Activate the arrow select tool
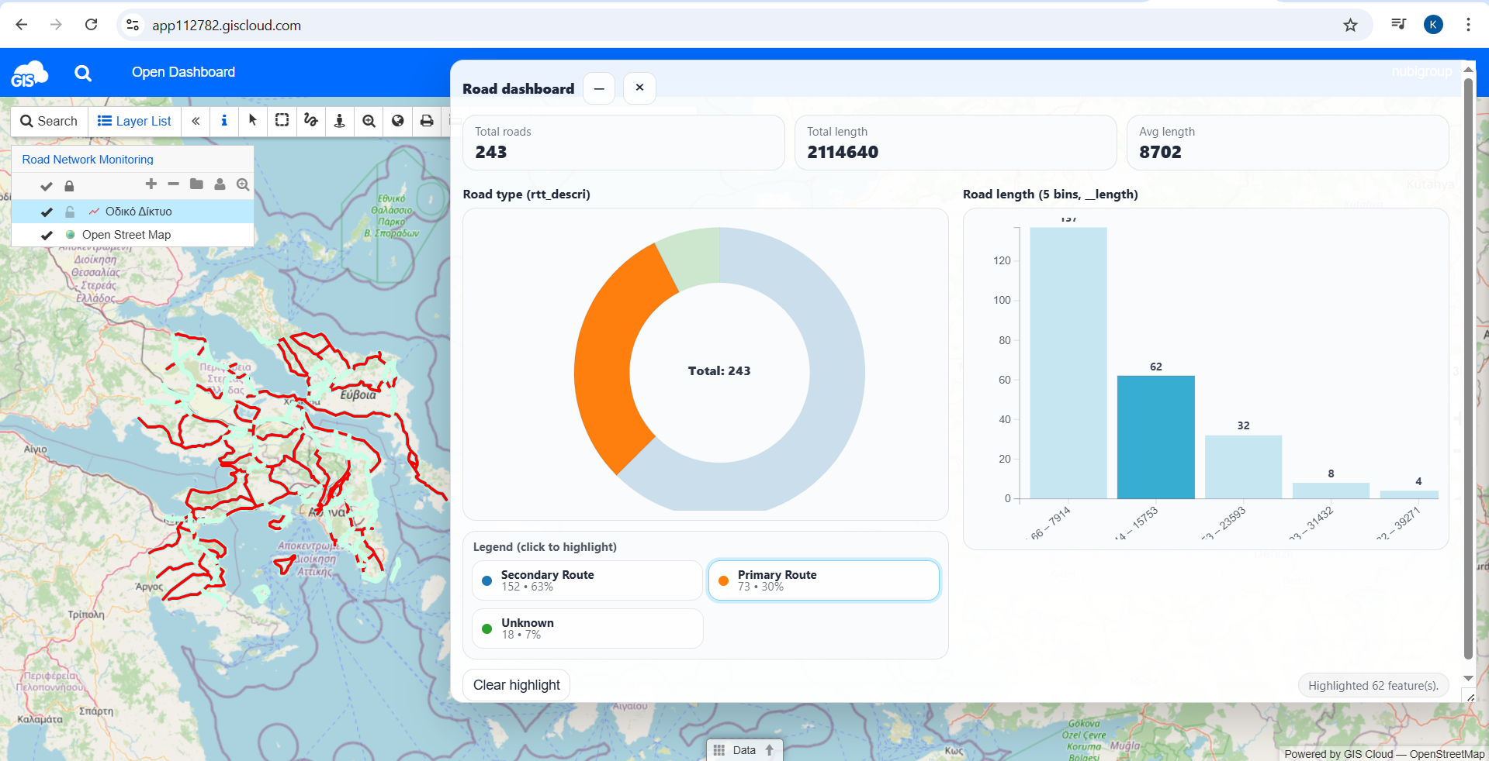Image resolution: width=1489 pixels, height=761 pixels. 252,121
